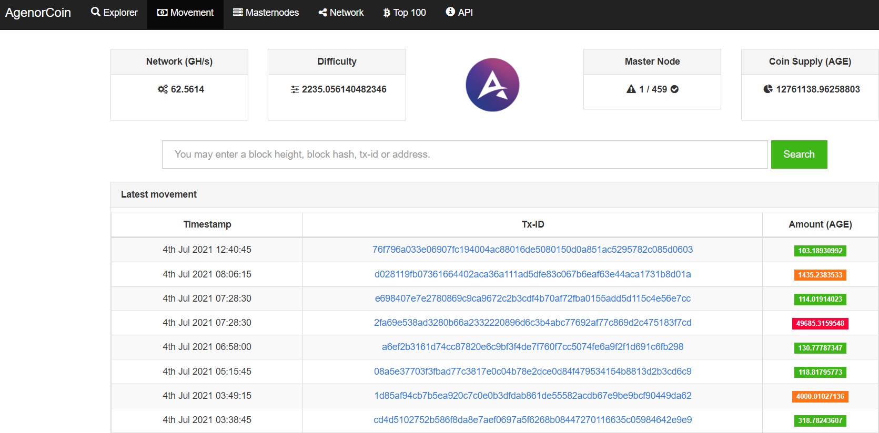Click the orange 1435.2383533 amount badge
The image size is (879, 433).
(x=820, y=275)
